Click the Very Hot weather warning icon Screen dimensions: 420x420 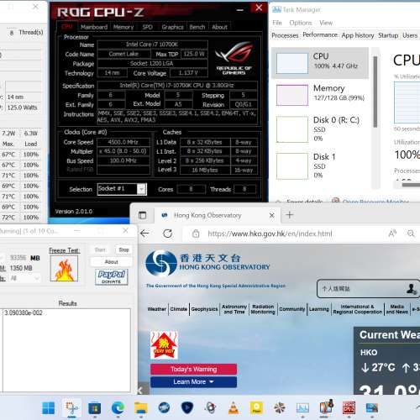164,345
